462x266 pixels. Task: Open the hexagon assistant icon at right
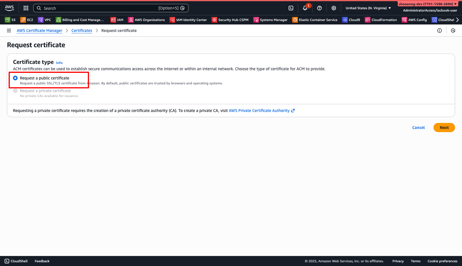pos(453,31)
